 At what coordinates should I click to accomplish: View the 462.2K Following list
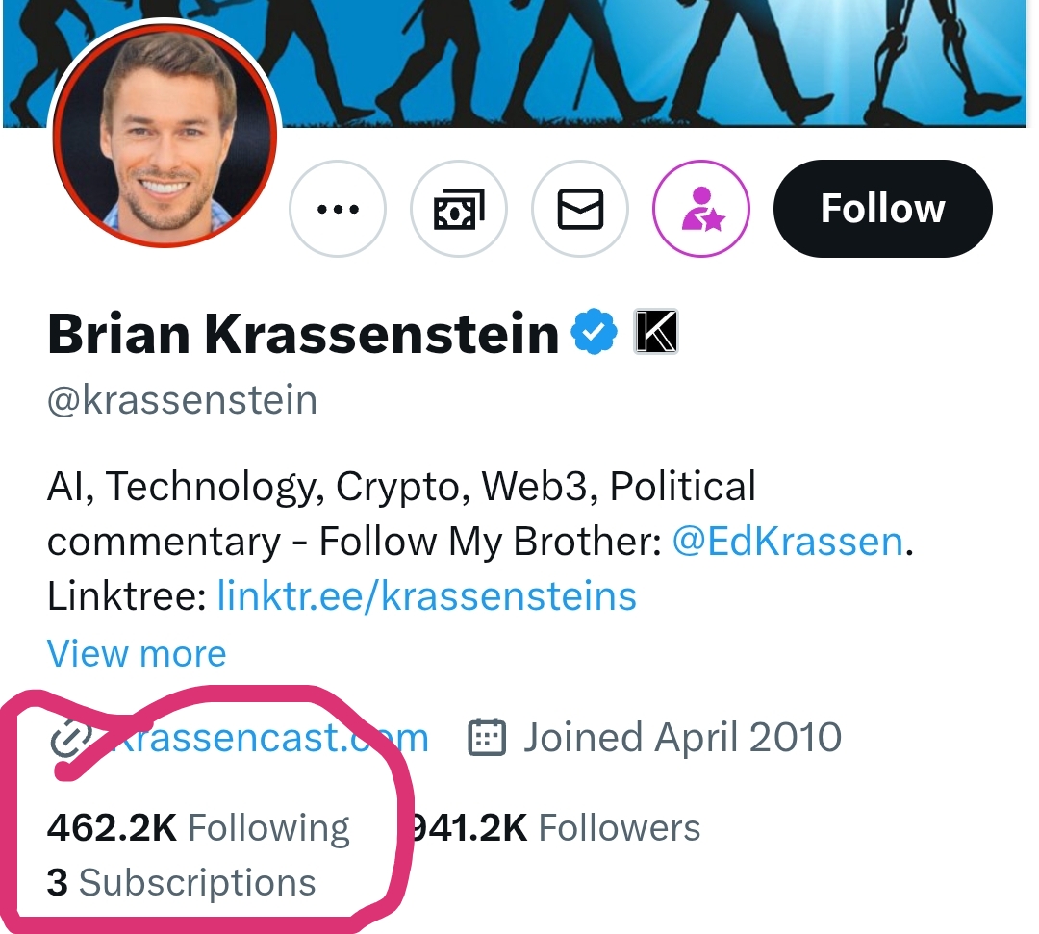click(198, 828)
